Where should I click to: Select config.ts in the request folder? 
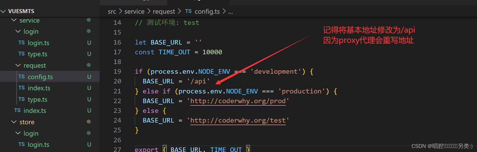tap(40, 77)
